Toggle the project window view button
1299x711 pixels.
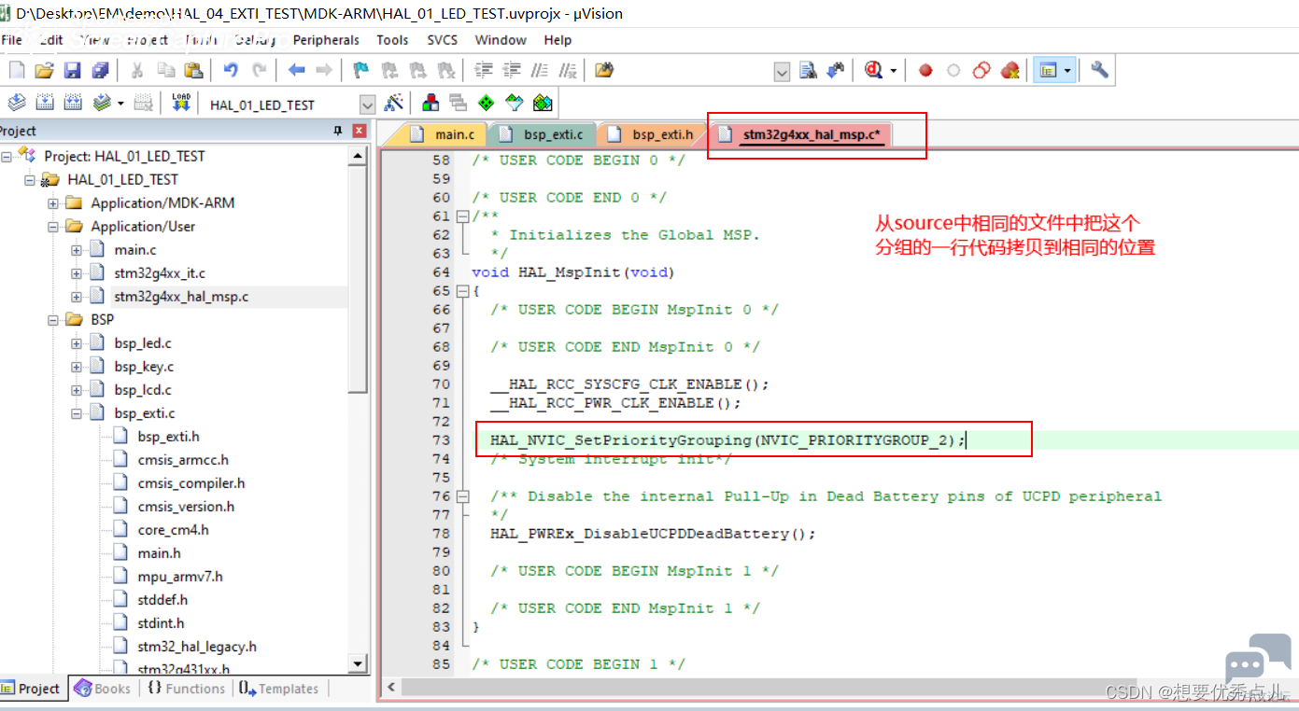pos(1049,70)
